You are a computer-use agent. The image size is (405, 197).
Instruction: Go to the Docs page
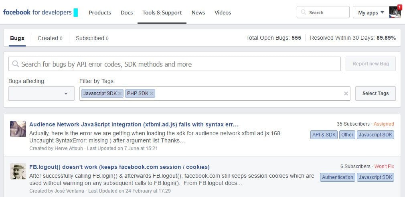(x=127, y=12)
